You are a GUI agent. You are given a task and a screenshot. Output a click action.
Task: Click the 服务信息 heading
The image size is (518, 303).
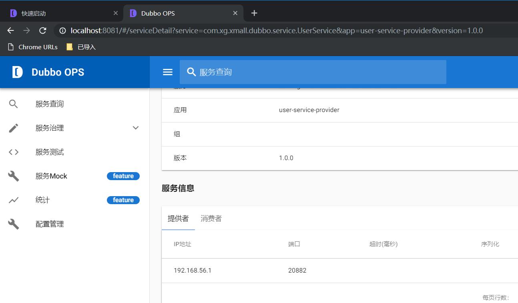(x=178, y=188)
